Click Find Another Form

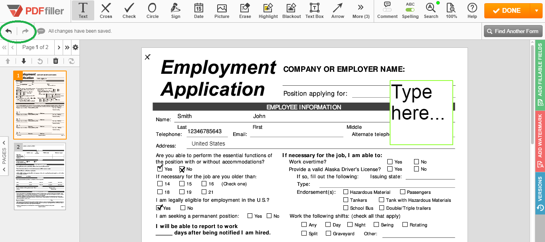513,31
